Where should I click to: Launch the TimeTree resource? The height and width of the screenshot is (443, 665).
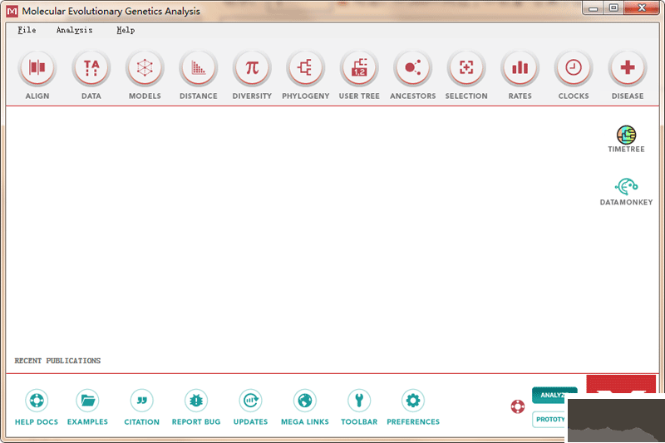coord(626,135)
